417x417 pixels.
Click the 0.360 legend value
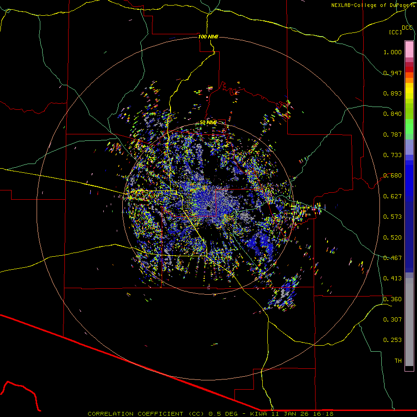coord(392,299)
